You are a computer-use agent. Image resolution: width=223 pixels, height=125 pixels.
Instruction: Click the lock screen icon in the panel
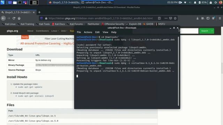[x=210, y=2]
